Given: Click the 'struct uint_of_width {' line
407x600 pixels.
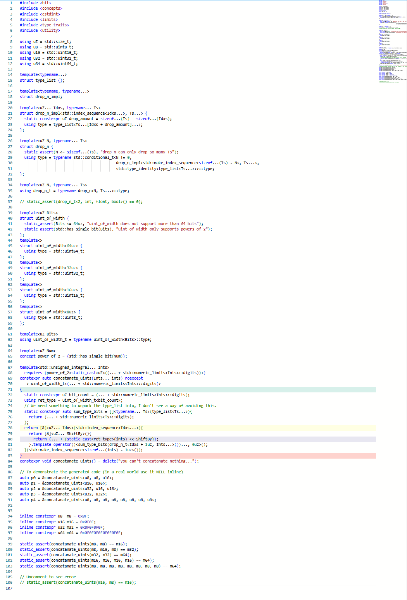Looking at the screenshot, I should (45, 218).
